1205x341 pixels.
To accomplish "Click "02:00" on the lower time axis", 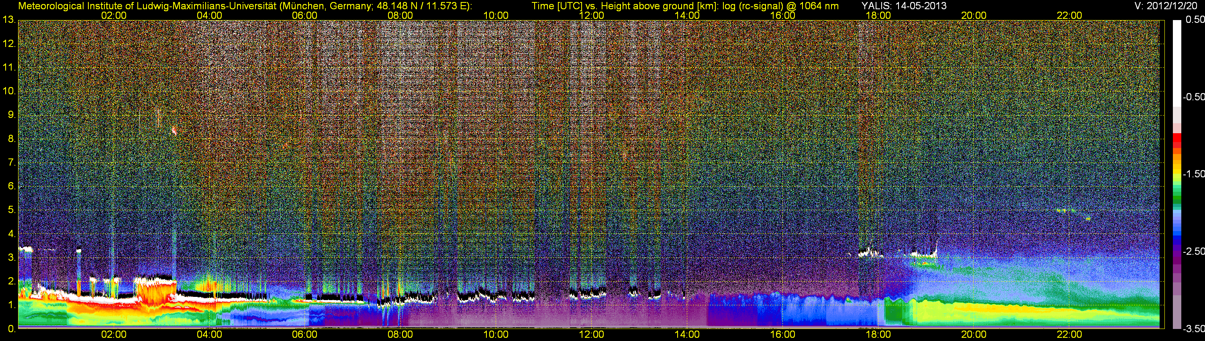I will tap(114, 335).
